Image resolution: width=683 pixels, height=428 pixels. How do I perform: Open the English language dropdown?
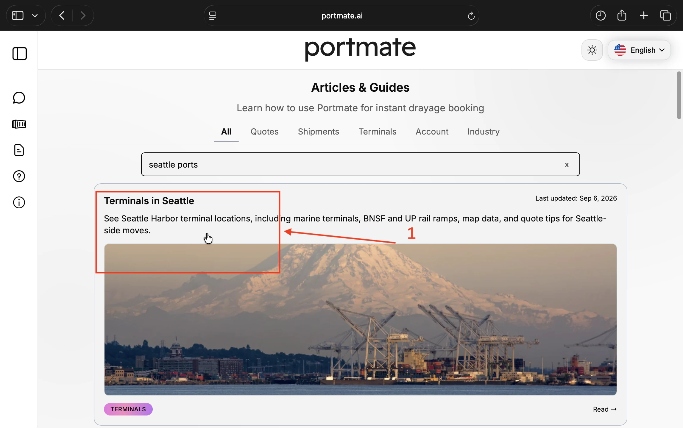pyautogui.click(x=639, y=50)
